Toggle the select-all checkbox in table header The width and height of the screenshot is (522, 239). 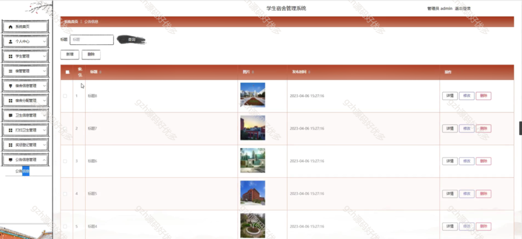point(67,72)
